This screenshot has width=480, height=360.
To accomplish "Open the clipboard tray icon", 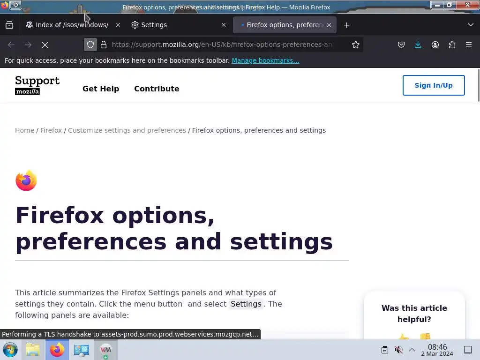I will pyautogui.click(x=385, y=350).
